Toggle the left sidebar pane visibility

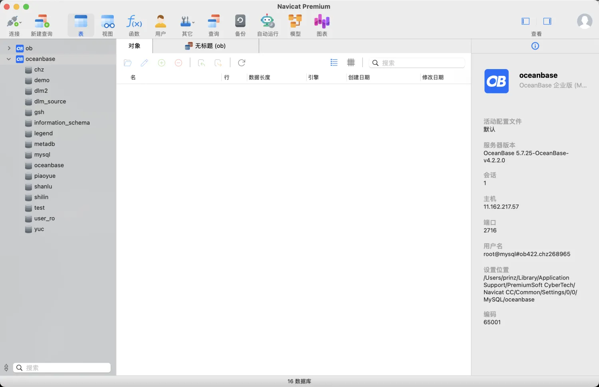526,21
